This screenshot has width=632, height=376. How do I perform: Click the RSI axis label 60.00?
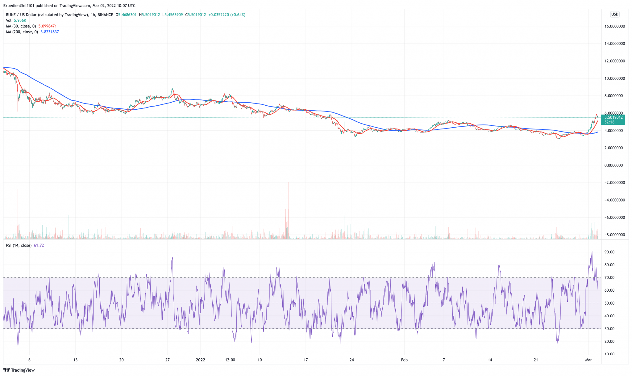(609, 290)
